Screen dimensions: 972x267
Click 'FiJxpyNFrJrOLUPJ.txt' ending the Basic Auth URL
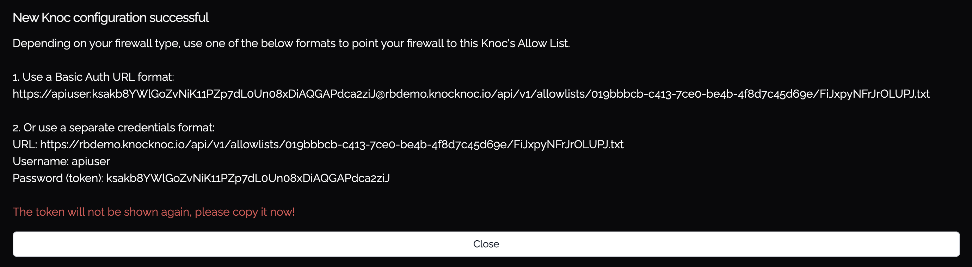pos(875,94)
